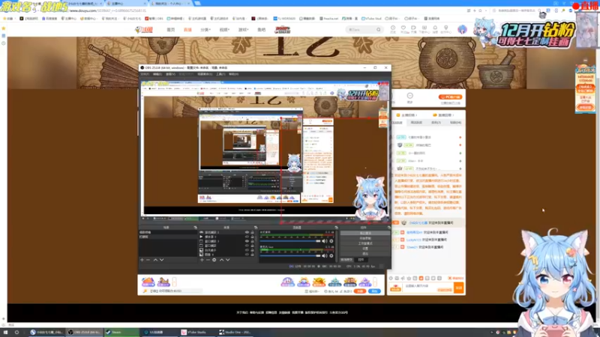Expand the 游戏 dropdown in Douyu navigation

(244, 29)
